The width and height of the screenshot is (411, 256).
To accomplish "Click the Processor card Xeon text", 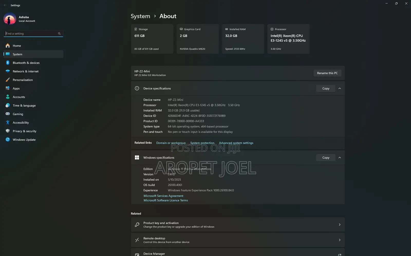I will pos(288,38).
